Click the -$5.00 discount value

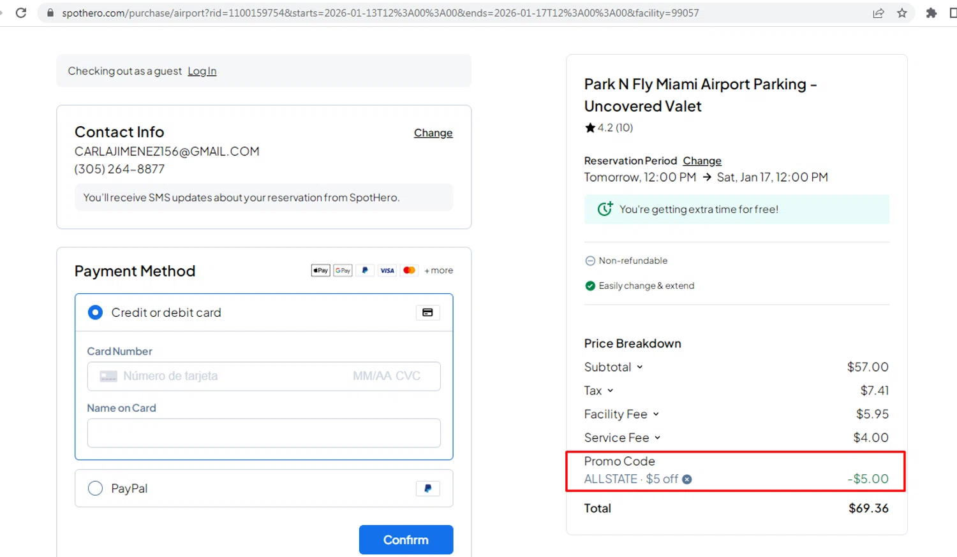pos(868,479)
